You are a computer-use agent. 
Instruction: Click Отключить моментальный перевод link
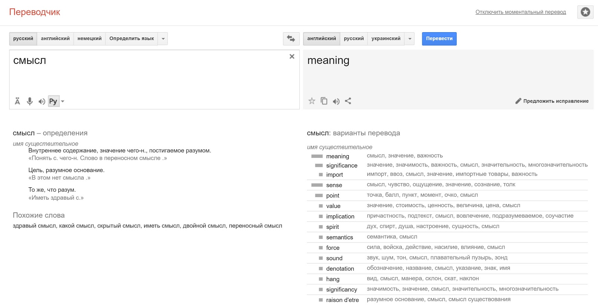tap(521, 12)
